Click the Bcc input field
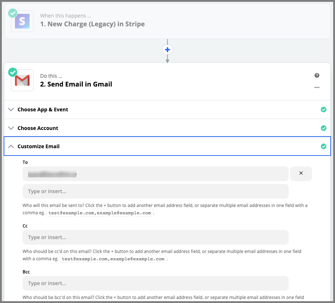The height and width of the screenshot is (303, 335). (155, 283)
